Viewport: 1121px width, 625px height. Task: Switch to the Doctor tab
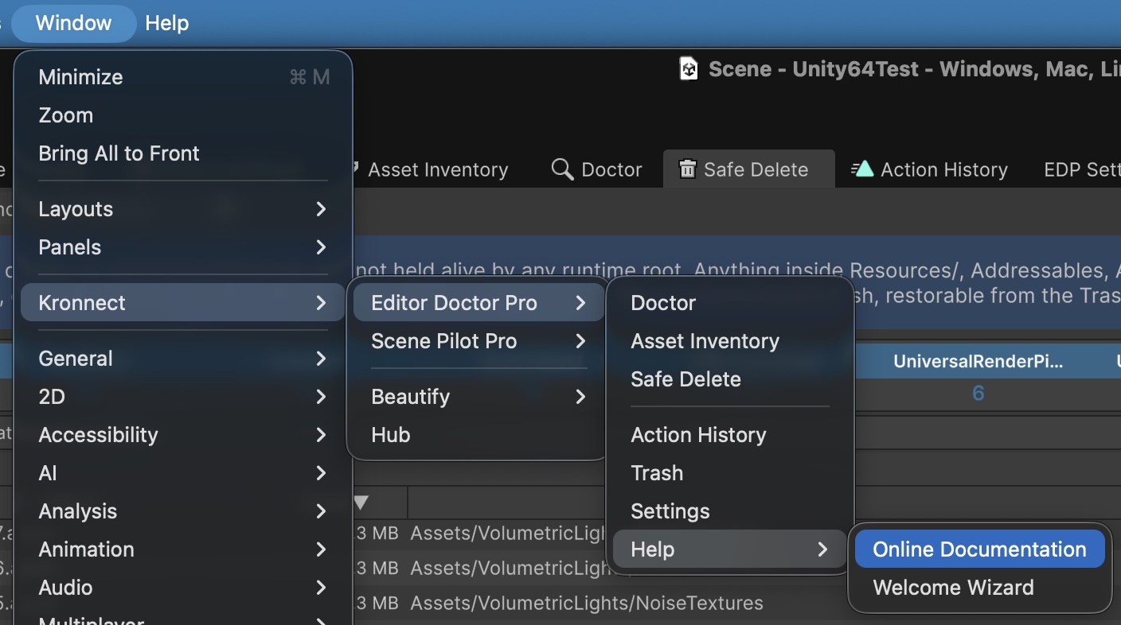point(596,169)
